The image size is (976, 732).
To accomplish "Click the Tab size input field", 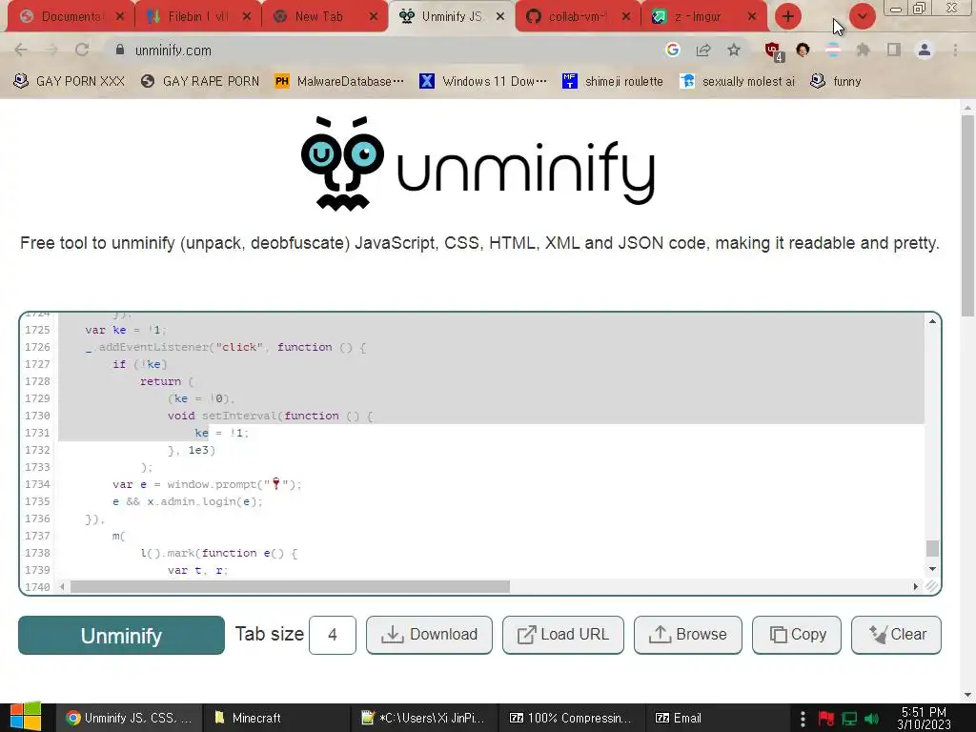I will click(x=333, y=635).
